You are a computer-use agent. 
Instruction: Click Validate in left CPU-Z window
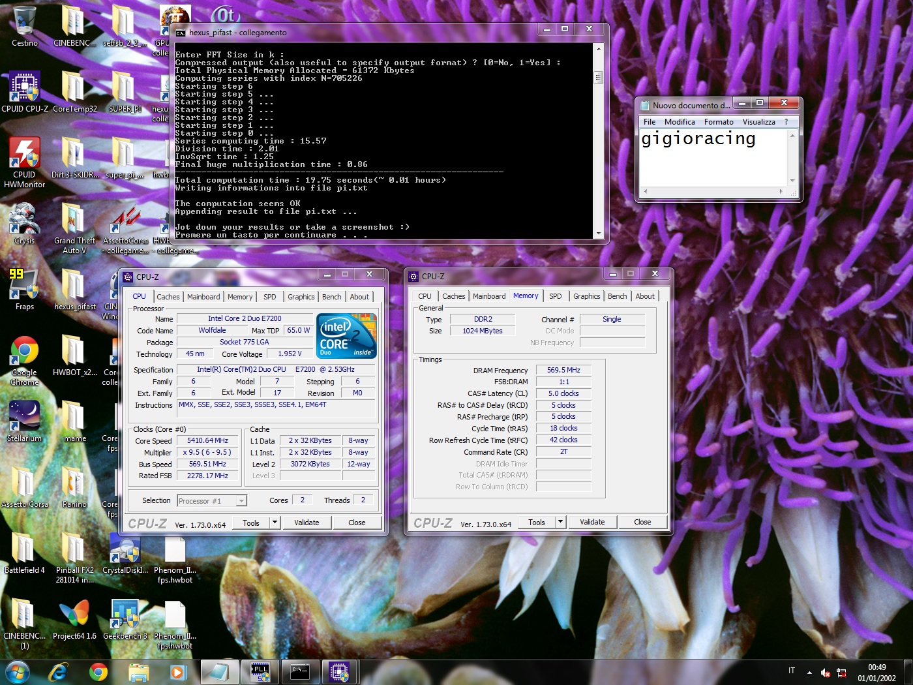[x=307, y=523]
